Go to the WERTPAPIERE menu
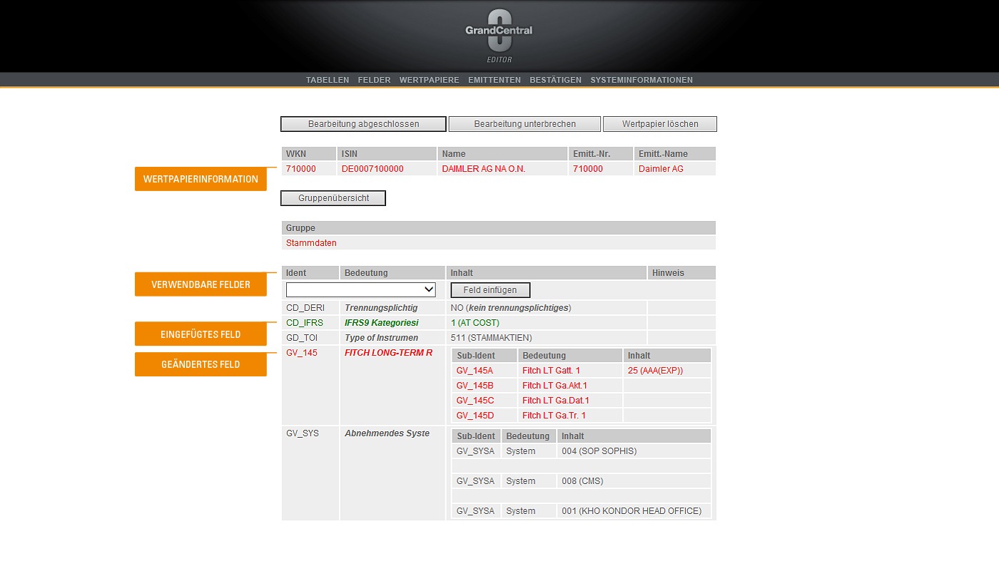 click(x=430, y=80)
